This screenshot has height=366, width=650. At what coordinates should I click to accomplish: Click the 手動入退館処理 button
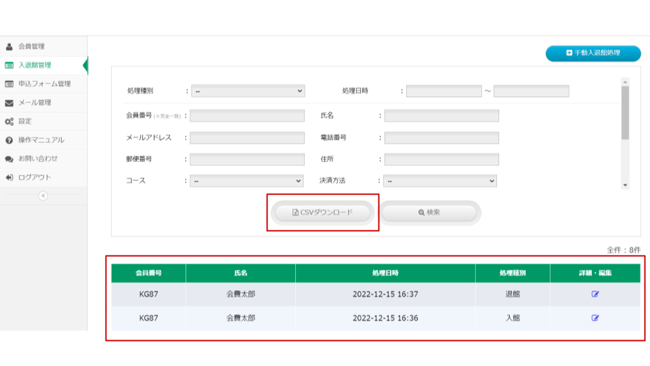click(593, 53)
